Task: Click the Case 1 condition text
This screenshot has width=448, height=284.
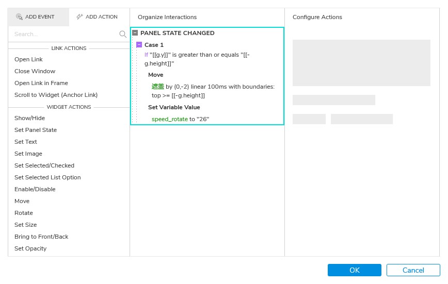Action: pos(197,59)
